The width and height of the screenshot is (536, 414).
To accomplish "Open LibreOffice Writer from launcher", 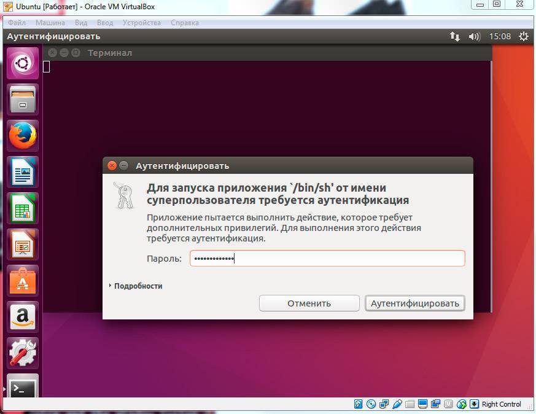I will [x=23, y=172].
